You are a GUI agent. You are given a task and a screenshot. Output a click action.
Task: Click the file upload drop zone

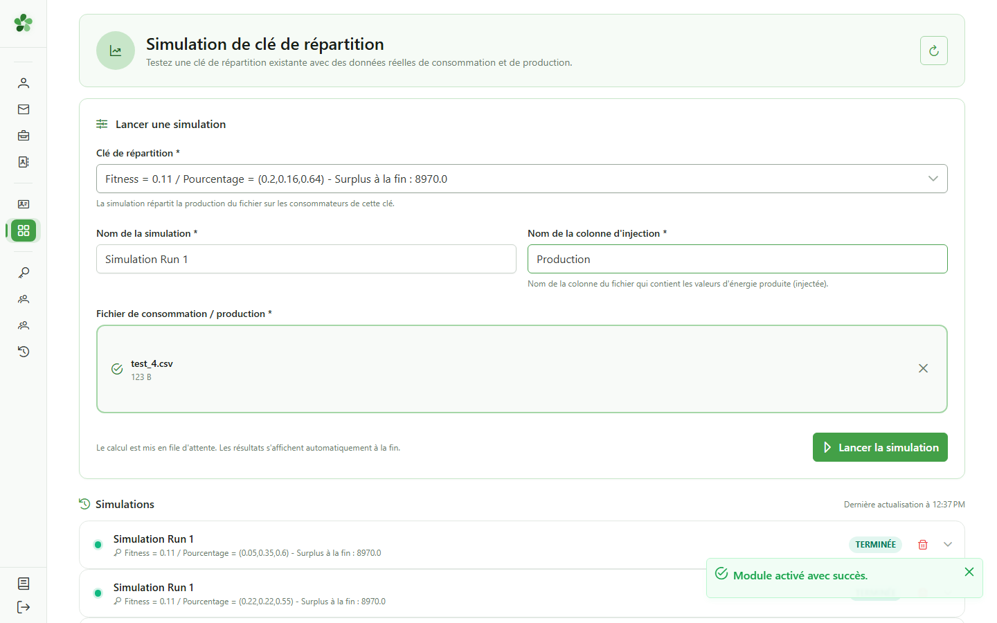click(522, 369)
